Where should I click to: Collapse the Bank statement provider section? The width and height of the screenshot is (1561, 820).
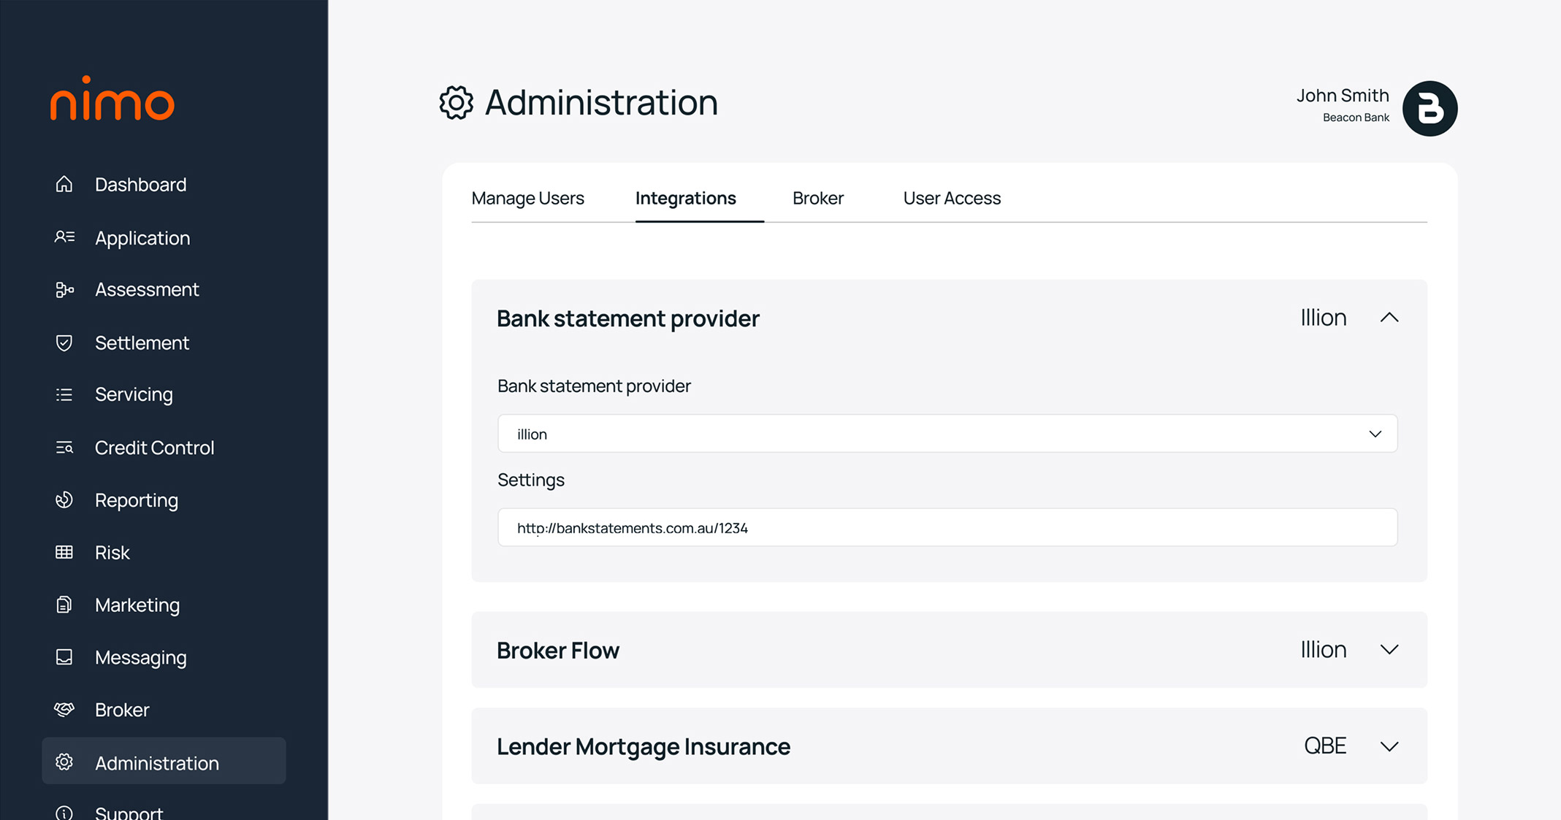(1389, 318)
